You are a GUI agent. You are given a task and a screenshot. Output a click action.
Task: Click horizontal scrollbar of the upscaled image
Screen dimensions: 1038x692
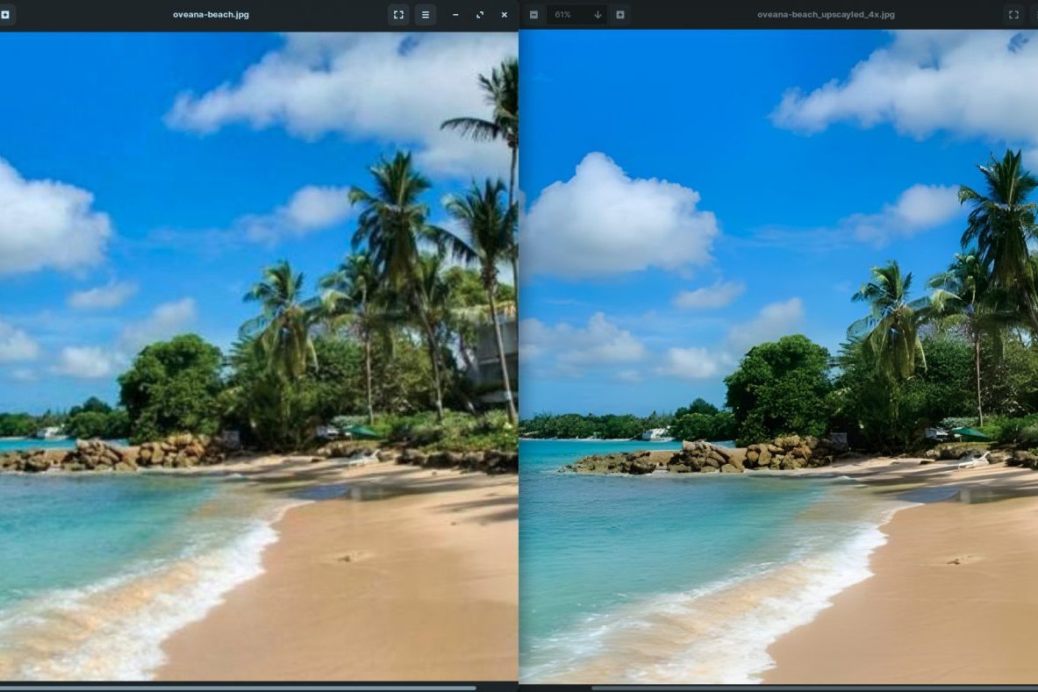pyautogui.click(x=816, y=688)
